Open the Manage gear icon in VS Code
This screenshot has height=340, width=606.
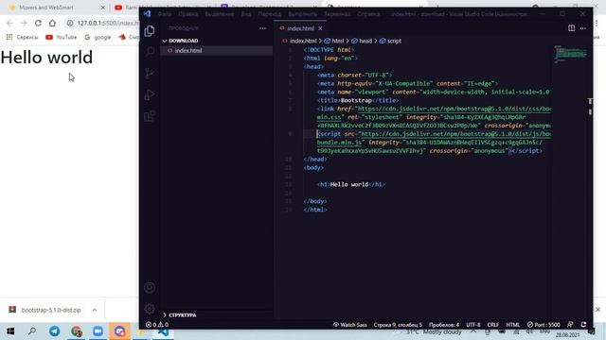pos(150,309)
